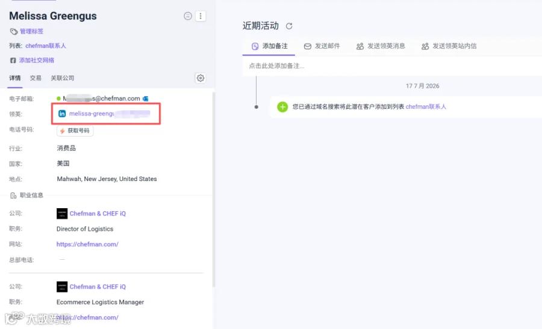Refresh recent activity with the reload icon
The height and width of the screenshot is (329, 542).
289,26
